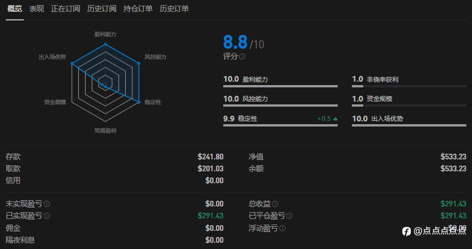472x249 pixels.
Task: Click the radar chart 常规盈利 label
Action: point(105,130)
